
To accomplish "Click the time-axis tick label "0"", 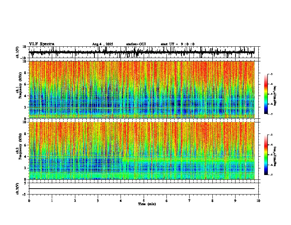I will [29, 201].
